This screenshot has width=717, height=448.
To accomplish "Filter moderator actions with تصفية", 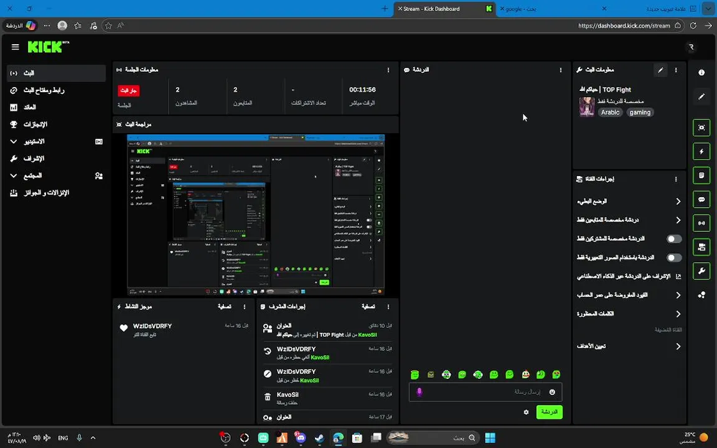I will point(368,307).
